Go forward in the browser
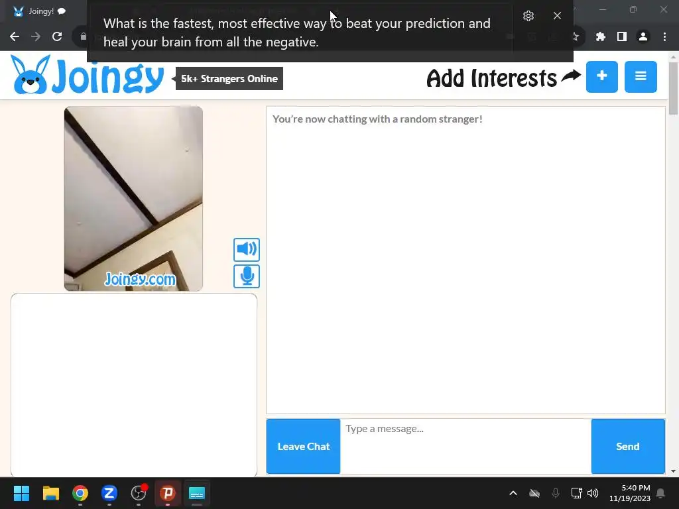Image resolution: width=679 pixels, height=509 pixels. tap(36, 37)
